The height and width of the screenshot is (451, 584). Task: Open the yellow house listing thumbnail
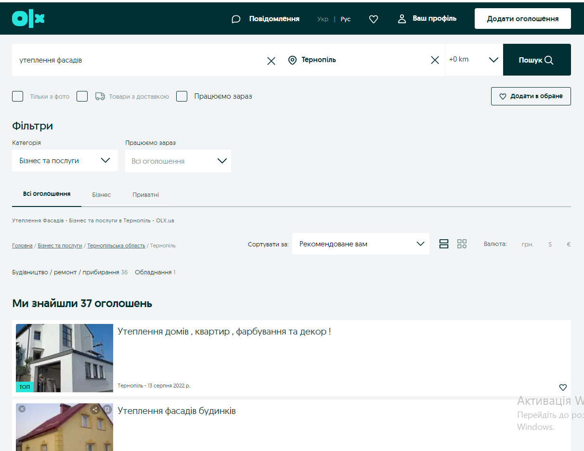pyautogui.click(x=64, y=427)
